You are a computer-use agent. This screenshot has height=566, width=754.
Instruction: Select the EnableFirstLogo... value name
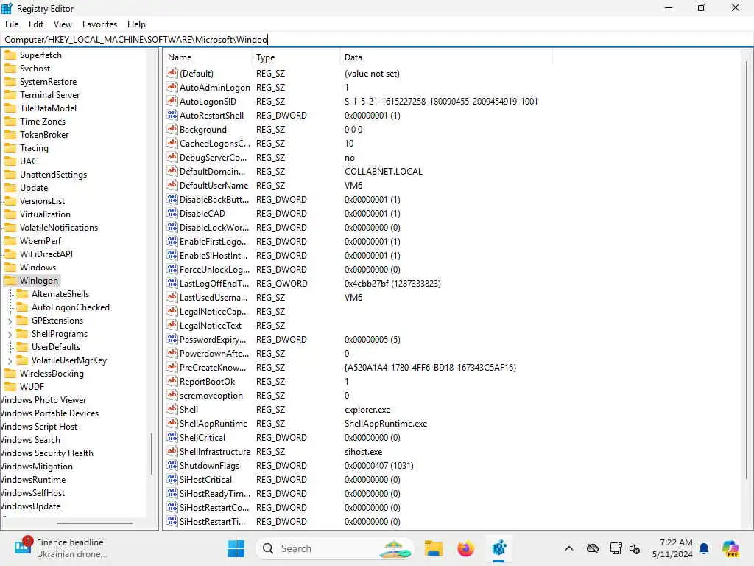pyautogui.click(x=214, y=241)
